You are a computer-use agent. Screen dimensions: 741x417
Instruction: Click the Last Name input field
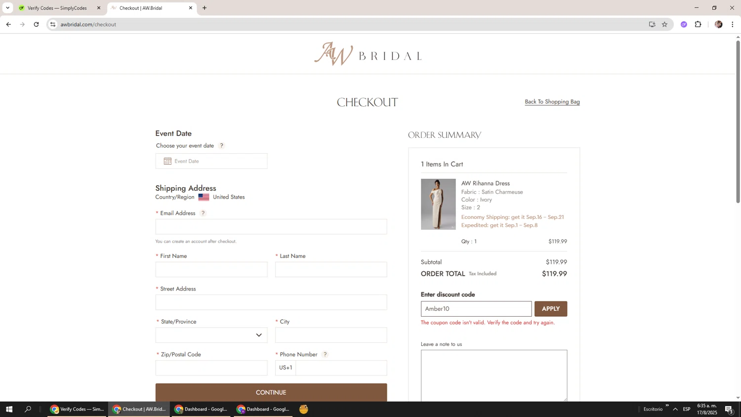pos(331,269)
